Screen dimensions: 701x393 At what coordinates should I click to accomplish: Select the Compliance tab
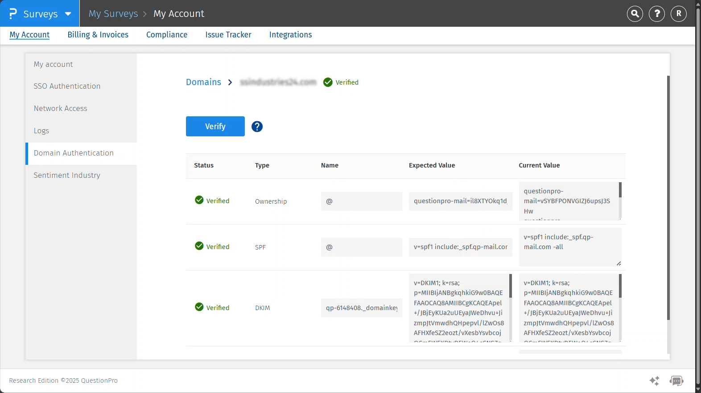tap(167, 35)
